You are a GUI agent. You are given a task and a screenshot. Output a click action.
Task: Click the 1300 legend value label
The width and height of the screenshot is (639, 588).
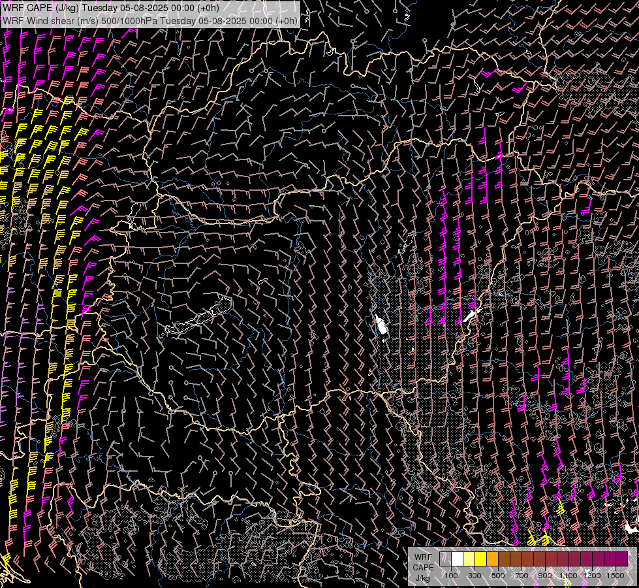click(592, 576)
